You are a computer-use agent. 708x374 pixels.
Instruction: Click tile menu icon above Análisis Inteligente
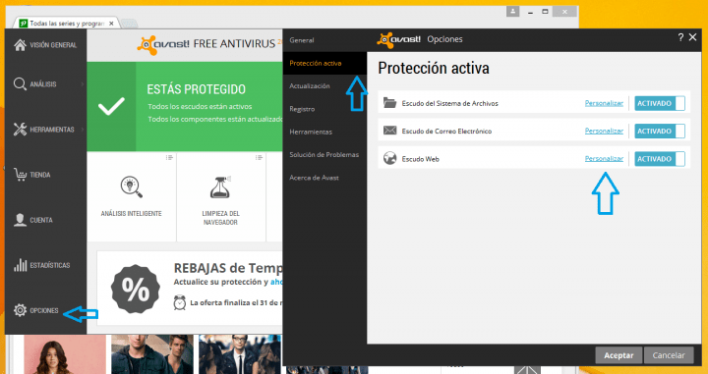tap(169, 157)
